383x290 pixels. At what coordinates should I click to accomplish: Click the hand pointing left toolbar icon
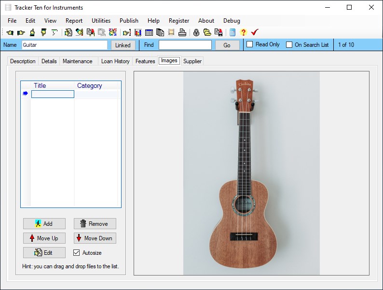[10, 32]
